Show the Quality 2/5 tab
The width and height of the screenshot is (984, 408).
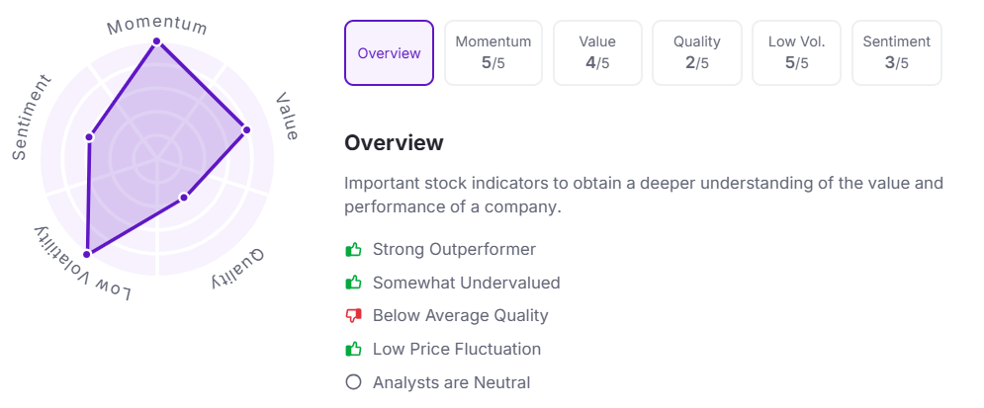coord(697,53)
